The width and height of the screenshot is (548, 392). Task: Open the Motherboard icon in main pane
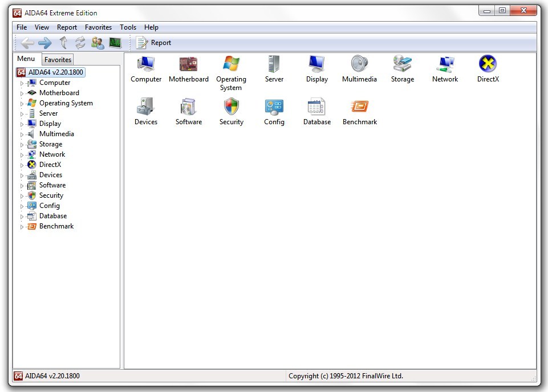[x=188, y=64]
